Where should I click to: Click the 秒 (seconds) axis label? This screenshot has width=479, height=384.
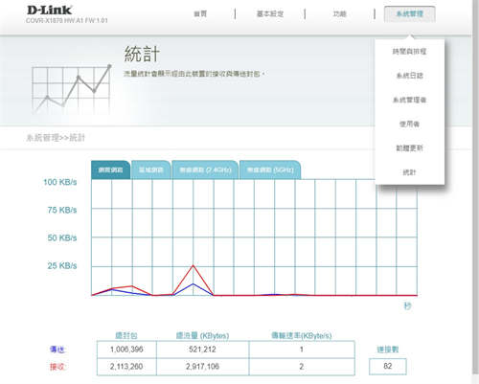(407, 306)
